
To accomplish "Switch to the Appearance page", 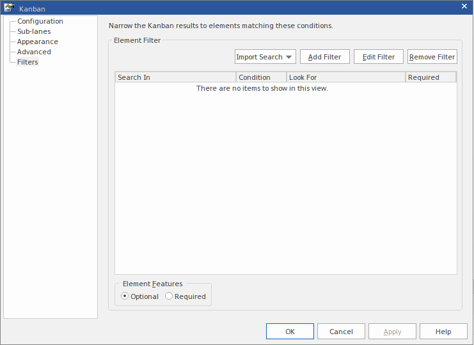I will tap(37, 42).
